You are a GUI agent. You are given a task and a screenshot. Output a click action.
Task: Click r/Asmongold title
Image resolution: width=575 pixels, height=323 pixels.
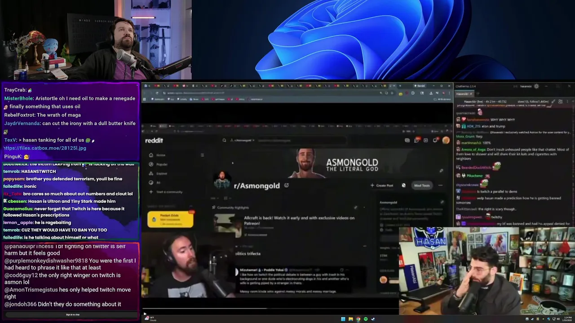coord(257,186)
